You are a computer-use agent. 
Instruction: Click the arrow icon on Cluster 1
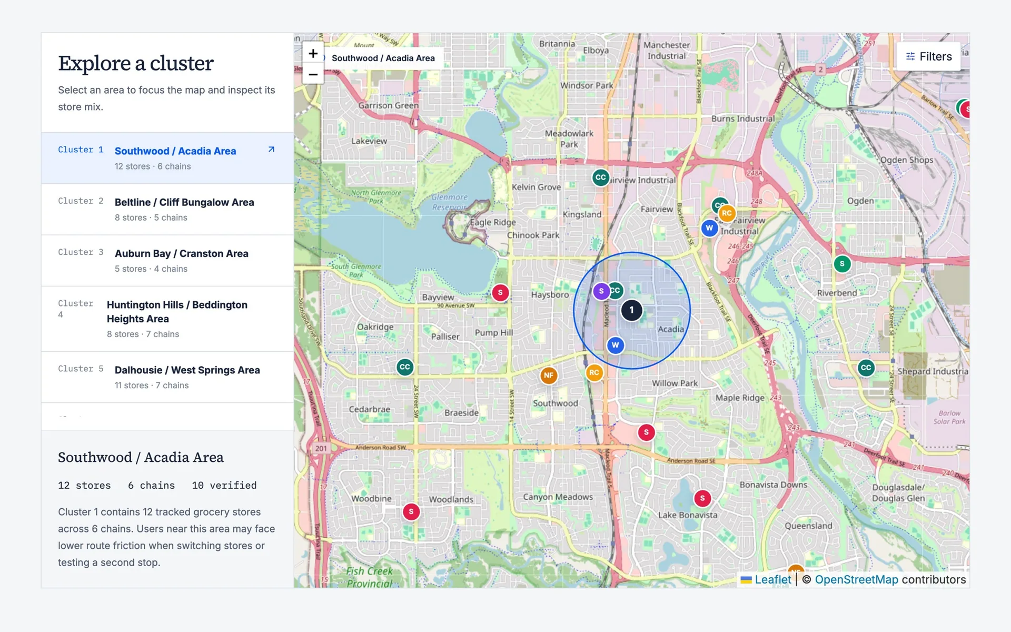pyautogui.click(x=271, y=150)
